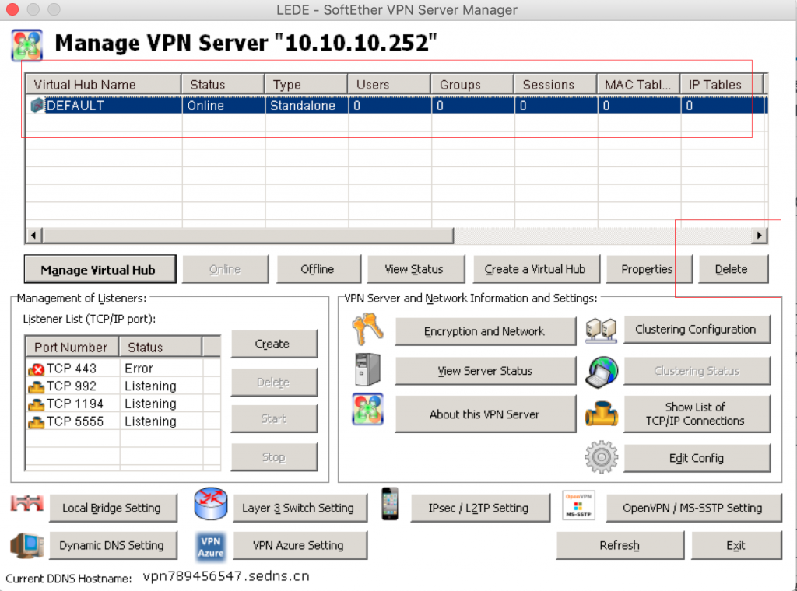Click the gear icon beside Edit Config
The height and width of the screenshot is (591, 797).
(602, 457)
